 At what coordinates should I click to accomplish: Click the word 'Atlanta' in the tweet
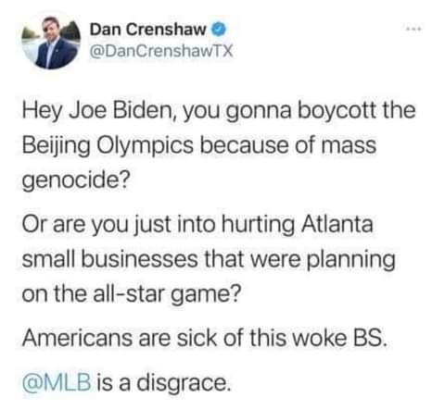tap(337, 224)
